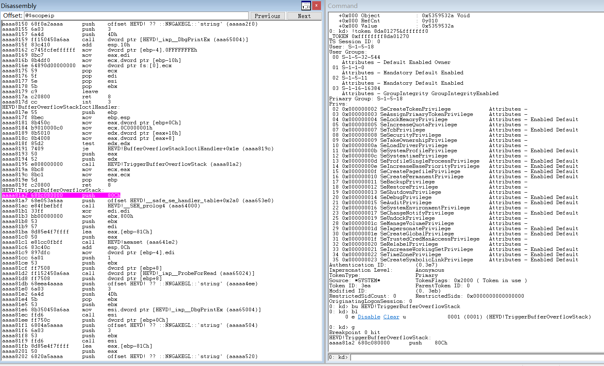
Task: Select the Command window title bar
Action: [465, 6]
